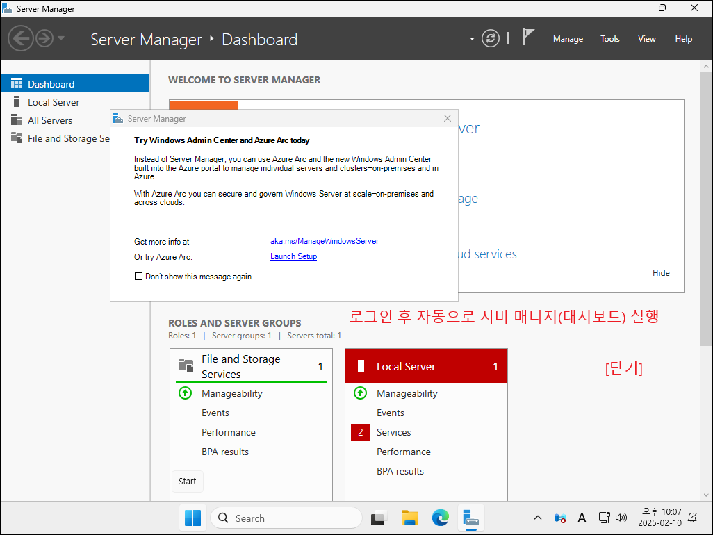Click the Dashboard grid icon in sidebar

click(17, 83)
